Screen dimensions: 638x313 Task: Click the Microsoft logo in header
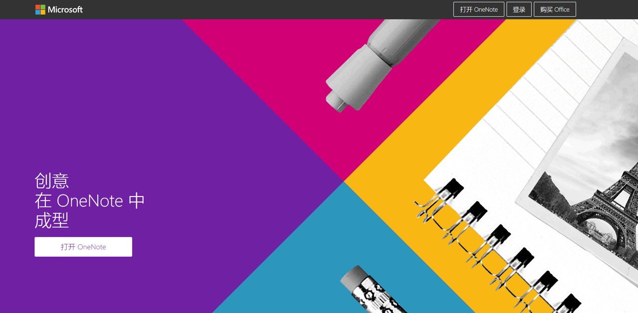[59, 9]
